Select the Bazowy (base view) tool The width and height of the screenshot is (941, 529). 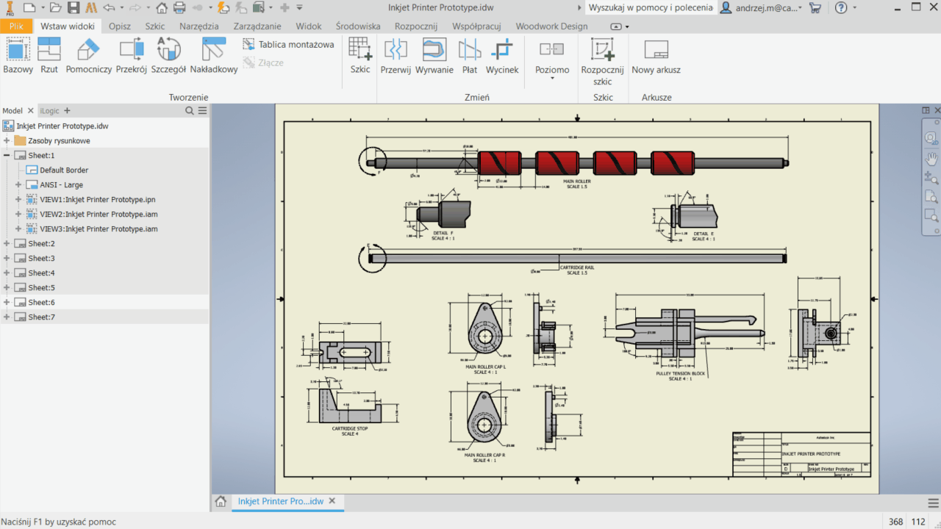[x=18, y=56]
